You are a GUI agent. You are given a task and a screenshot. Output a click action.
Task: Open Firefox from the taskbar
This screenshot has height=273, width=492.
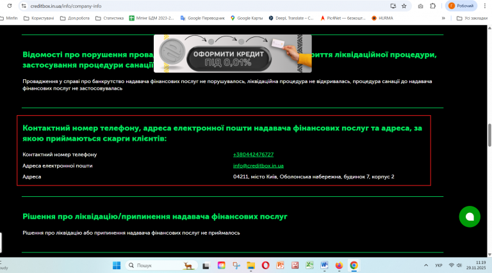point(339,265)
